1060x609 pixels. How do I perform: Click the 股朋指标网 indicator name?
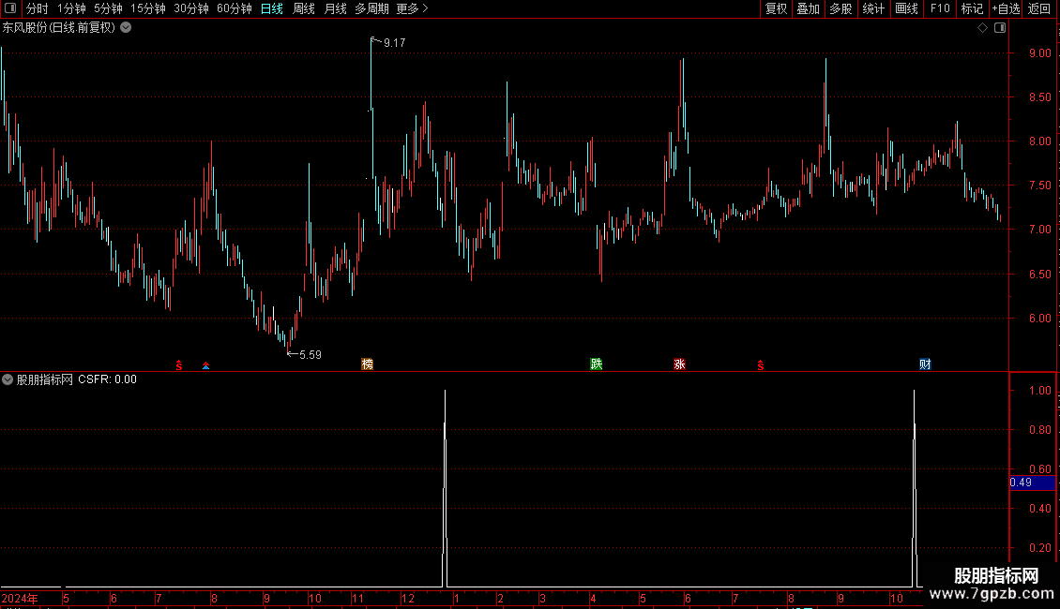(x=45, y=379)
